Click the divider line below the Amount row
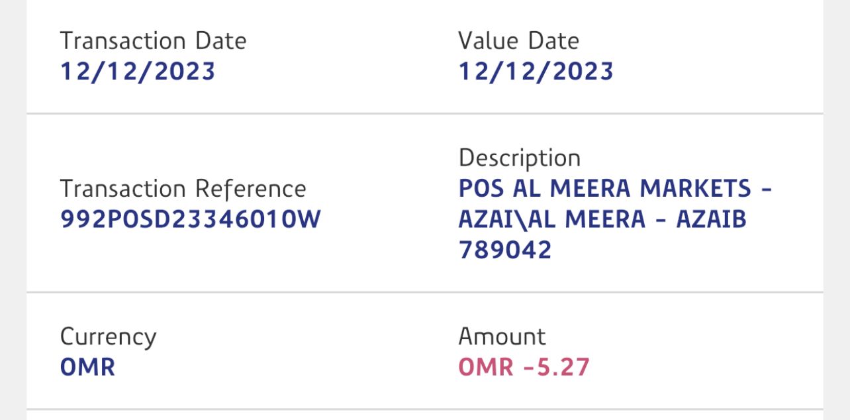Viewport: 850px width, 420px height. [x=424, y=409]
